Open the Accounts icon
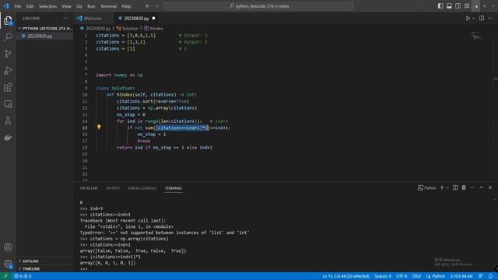 (x=8, y=247)
